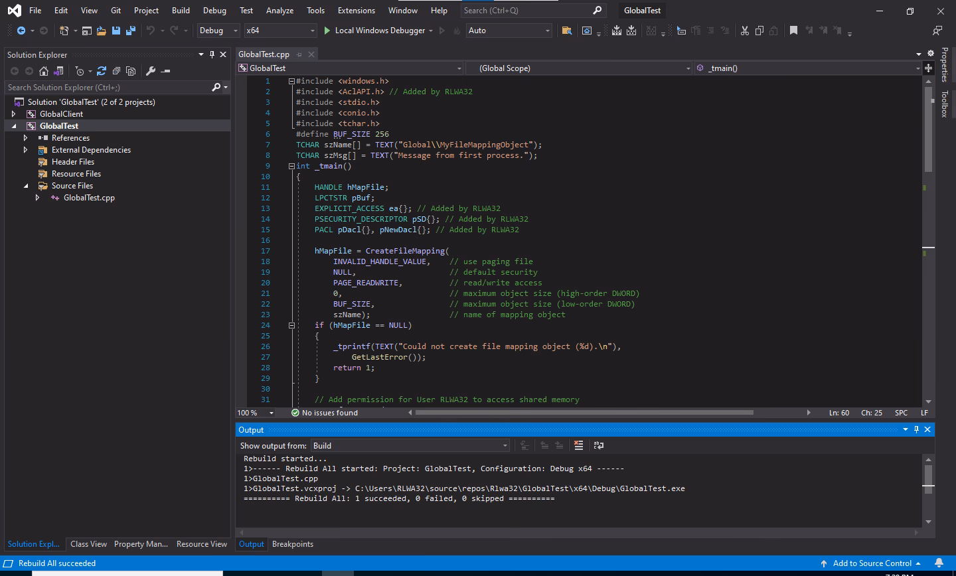Open Solution Explorer Properties wrench icon
Image resolution: width=956 pixels, height=576 pixels.
tap(151, 71)
